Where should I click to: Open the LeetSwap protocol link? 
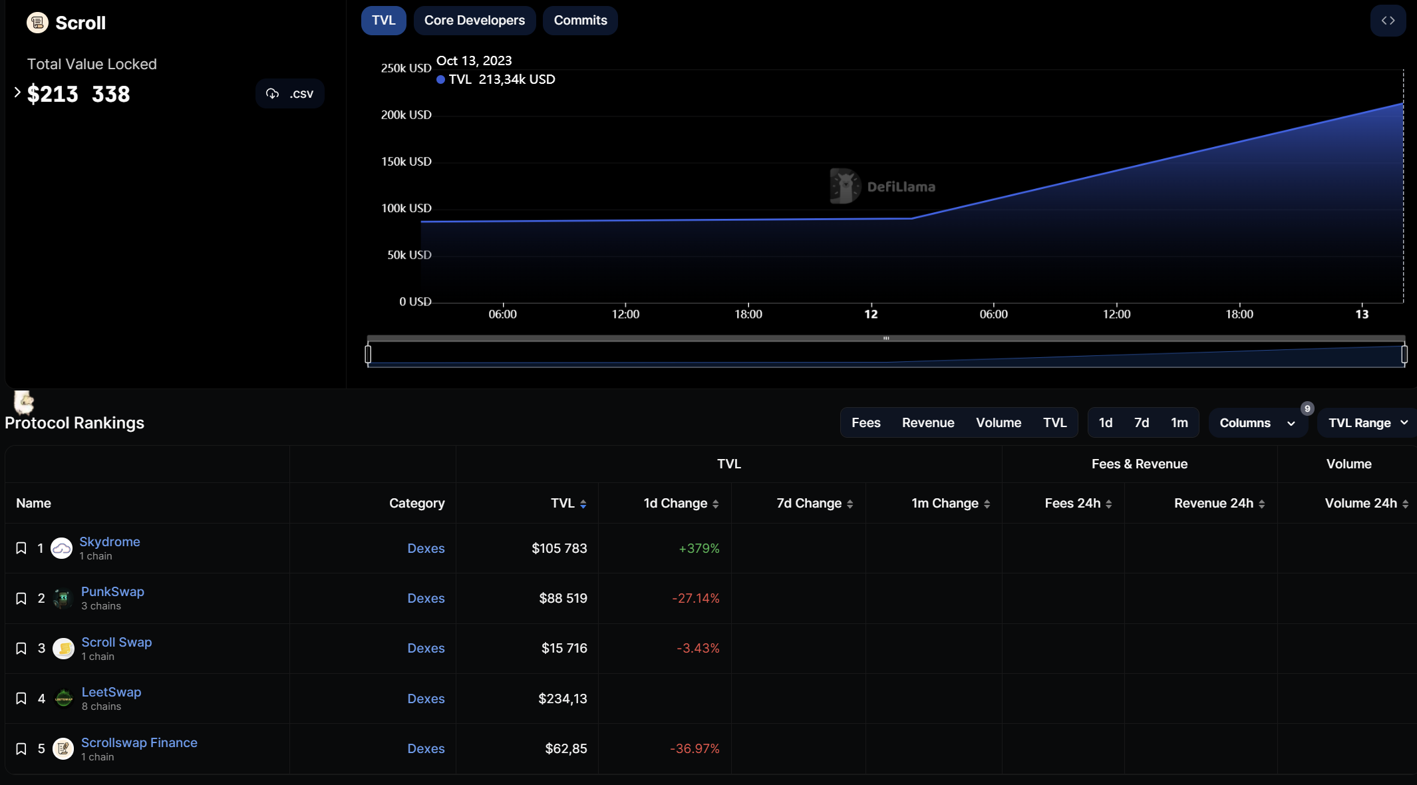(111, 692)
